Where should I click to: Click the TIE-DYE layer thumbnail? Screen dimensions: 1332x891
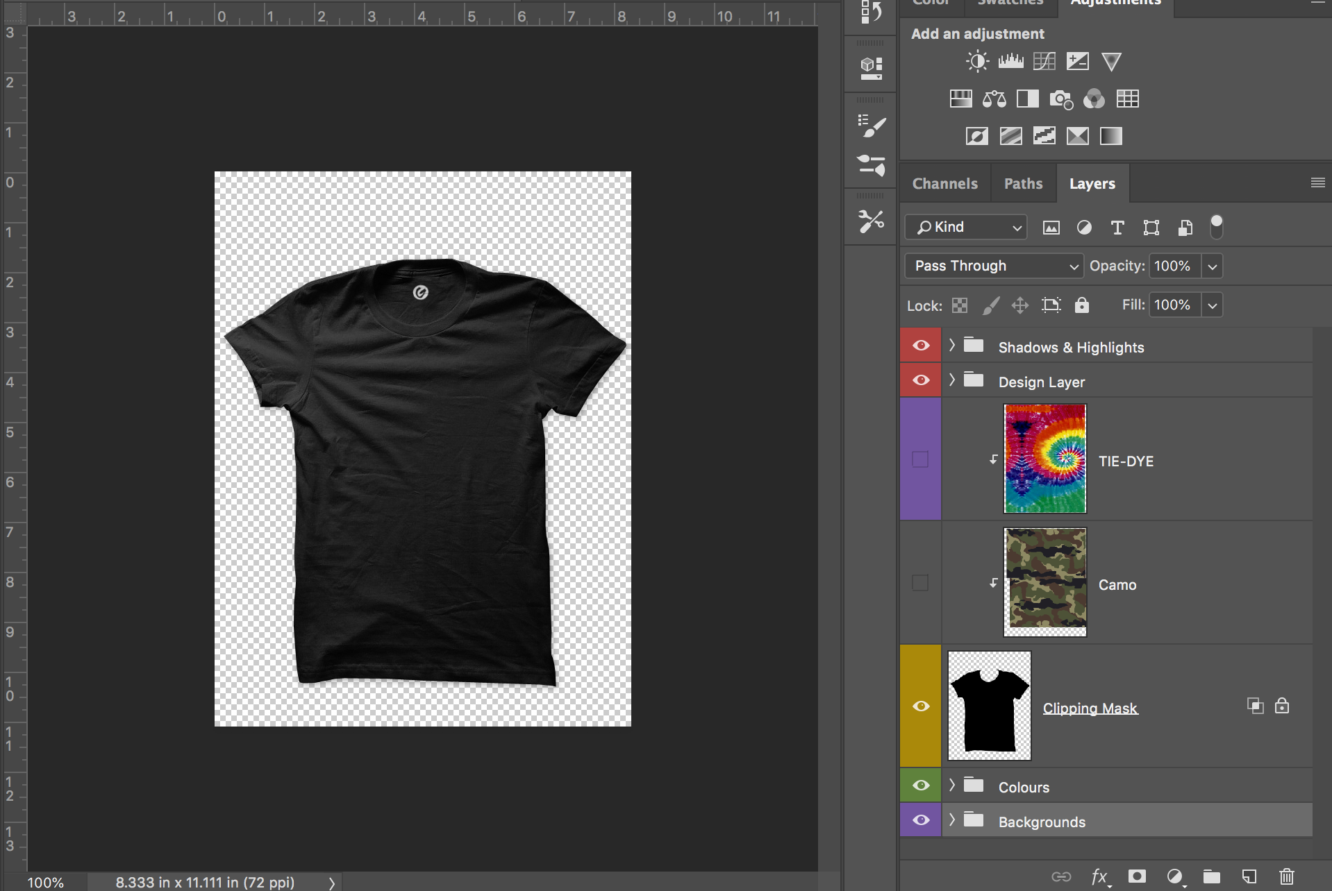click(x=1044, y=459)
